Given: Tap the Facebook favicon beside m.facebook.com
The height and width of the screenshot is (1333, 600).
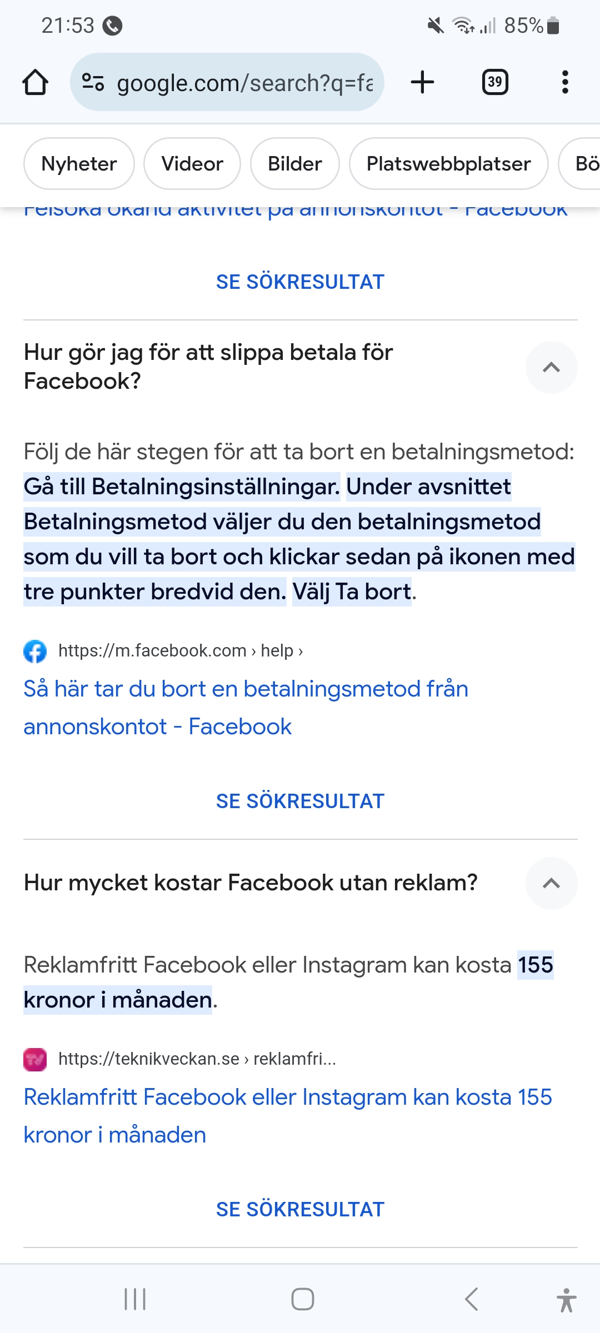Looking at the screenshot, I should [35, 651].
